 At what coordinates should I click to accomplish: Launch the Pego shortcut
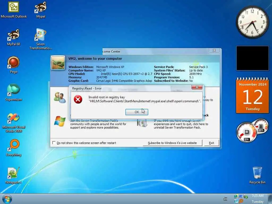coord(14,65)
